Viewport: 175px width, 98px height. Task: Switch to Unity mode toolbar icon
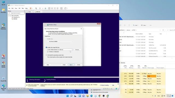coord(57,8)
